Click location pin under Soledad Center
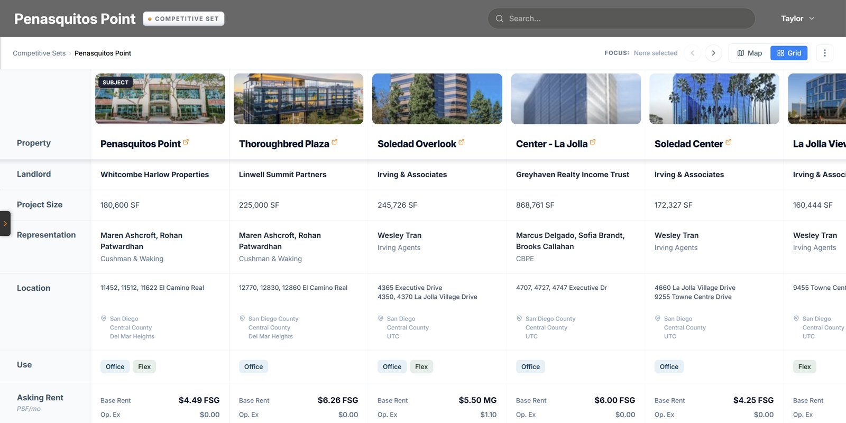Screen dimensions: 846x423 pos(658,318)
